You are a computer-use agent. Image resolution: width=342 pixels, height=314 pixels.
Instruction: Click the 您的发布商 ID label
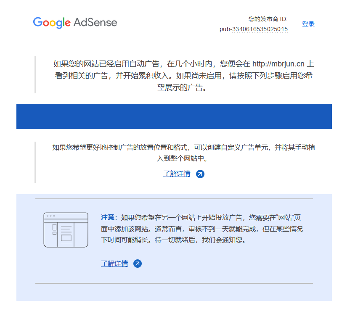[x=268, y=19]
